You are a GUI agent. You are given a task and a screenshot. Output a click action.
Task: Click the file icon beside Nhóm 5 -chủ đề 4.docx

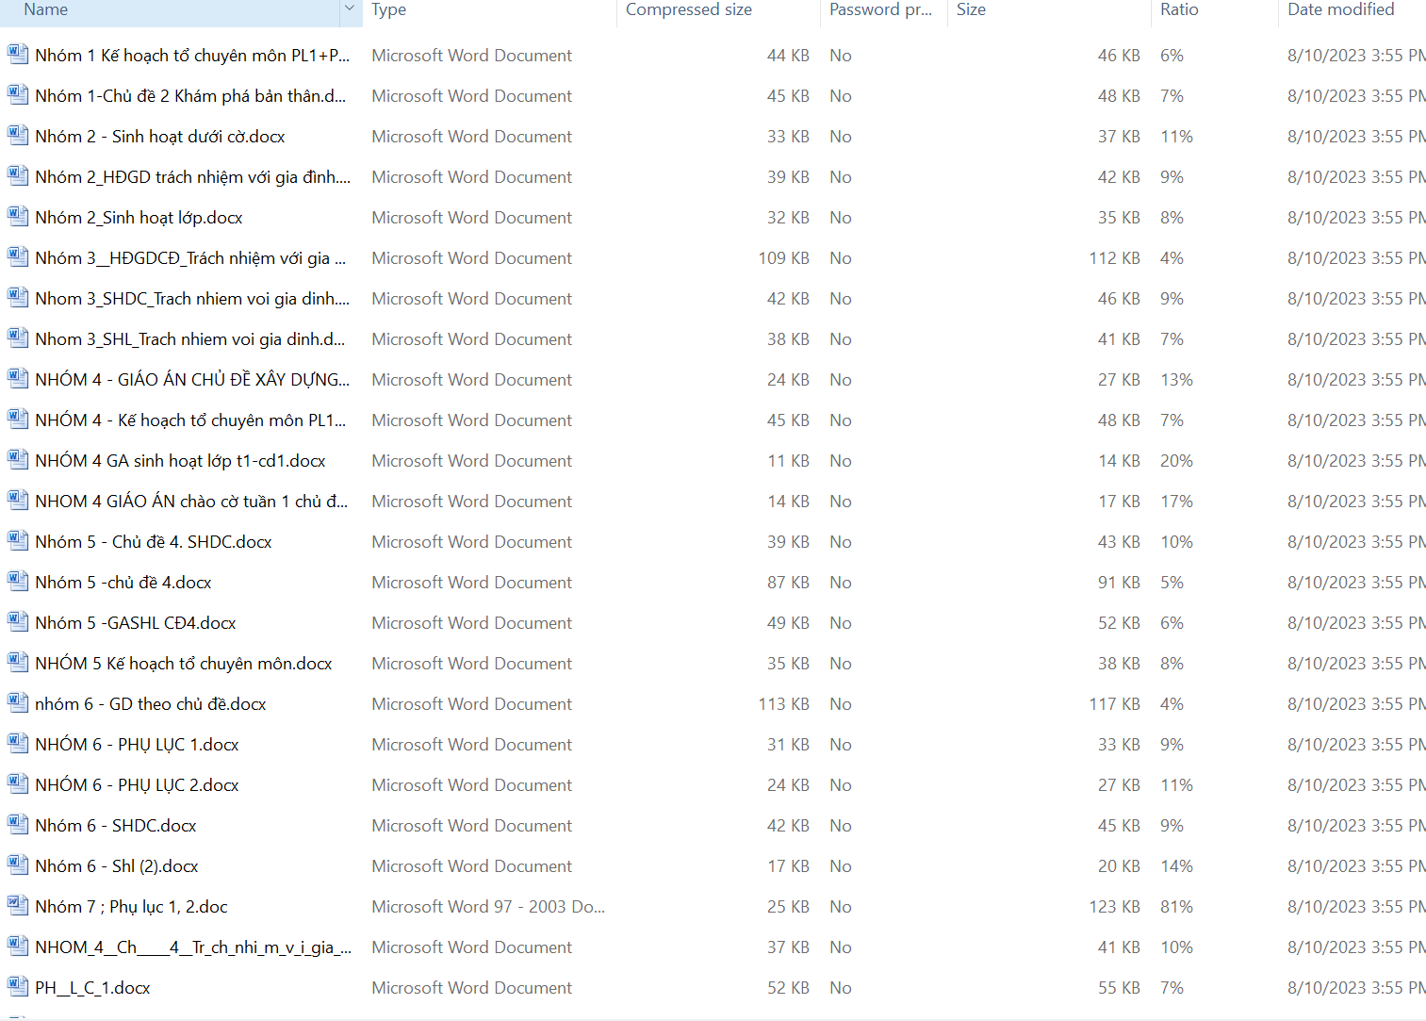(x=17, y=582)
